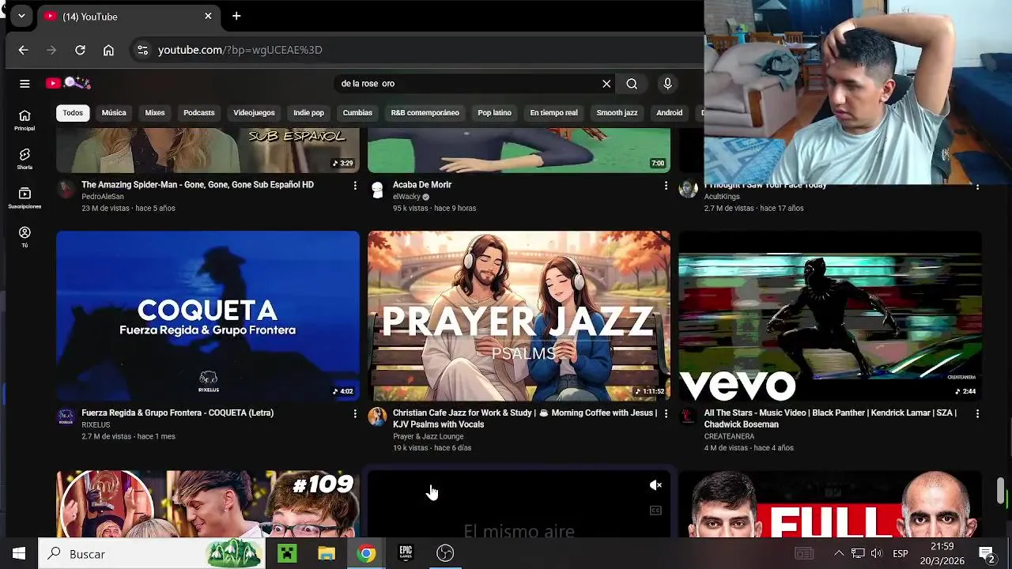
Task: Visit the Prayer & Jazz Lounge channel
Action: click(429, 436)
